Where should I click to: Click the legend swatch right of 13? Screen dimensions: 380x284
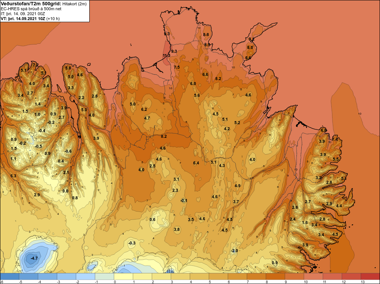point(370,276)
